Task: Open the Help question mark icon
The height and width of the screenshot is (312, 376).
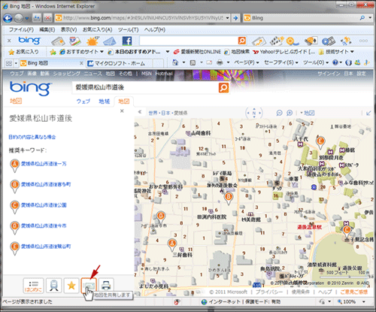Action: (x=335, y=62)
